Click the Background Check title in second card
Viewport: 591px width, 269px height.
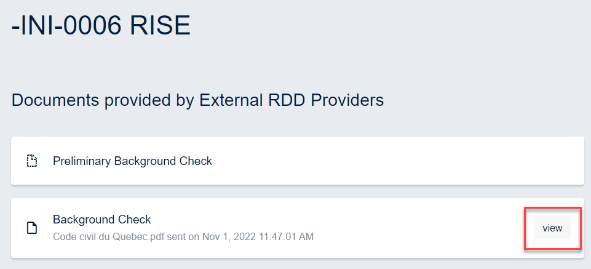101,220
